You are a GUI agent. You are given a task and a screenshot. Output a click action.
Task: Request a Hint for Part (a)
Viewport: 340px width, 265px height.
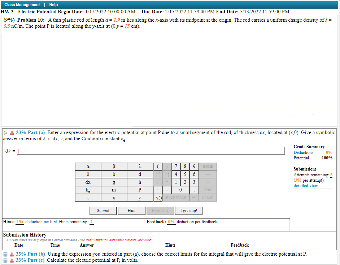point(131,211)
